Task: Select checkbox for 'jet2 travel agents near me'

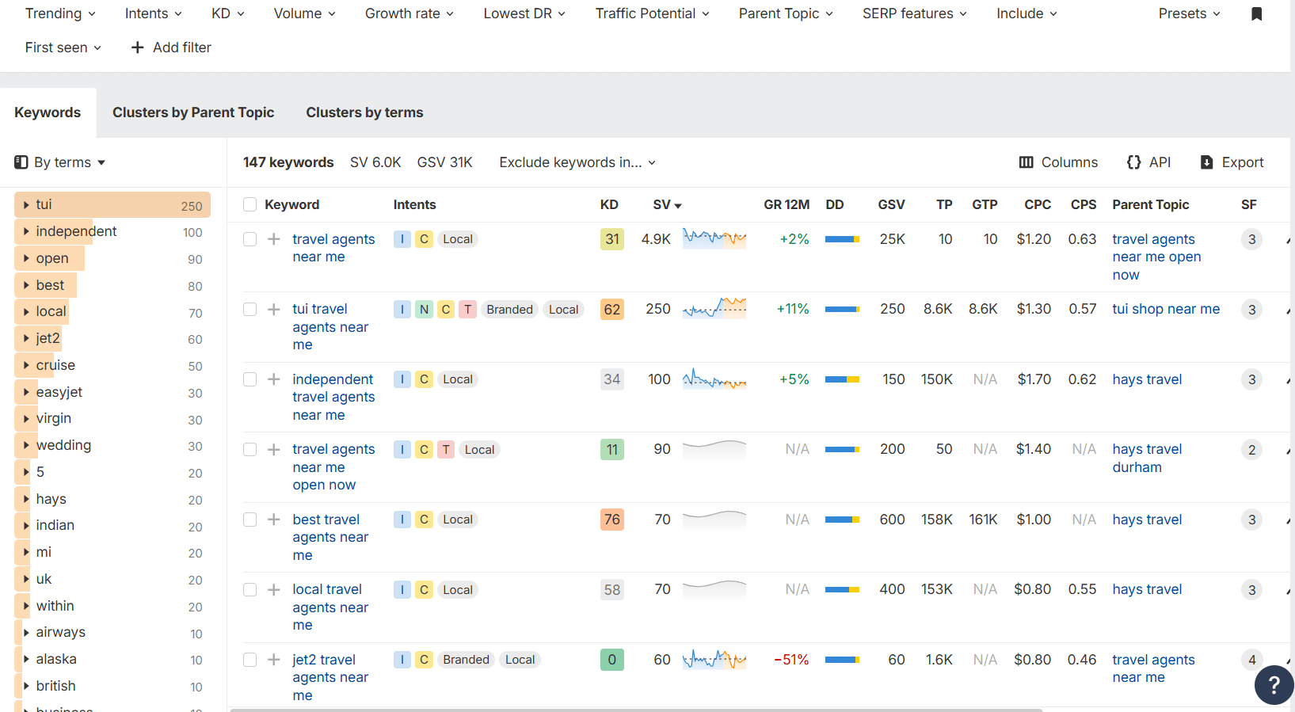Action: point(250,660)
